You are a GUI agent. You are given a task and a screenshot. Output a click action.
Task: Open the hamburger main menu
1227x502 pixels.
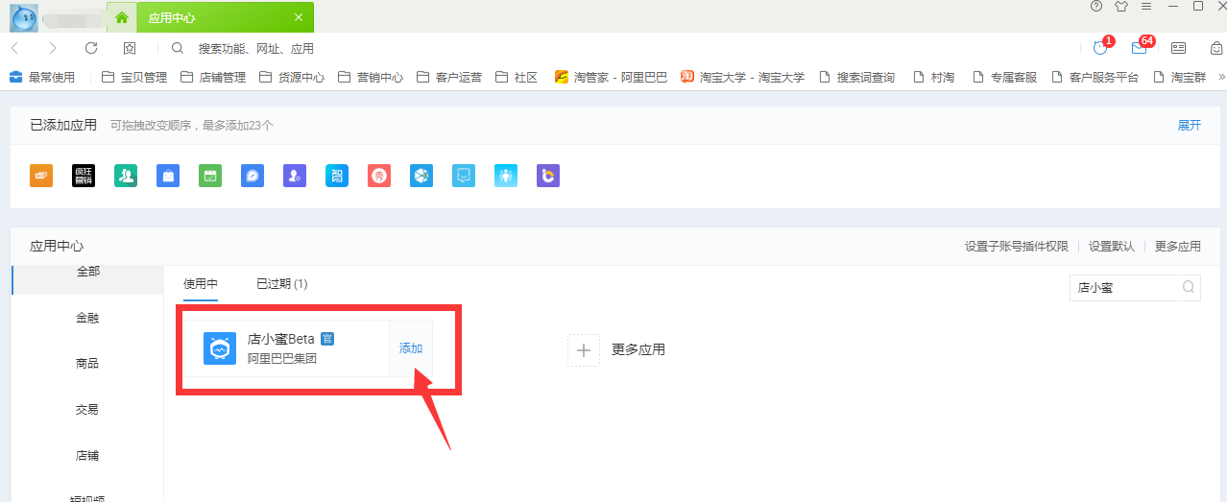[x=1146, y=7]
